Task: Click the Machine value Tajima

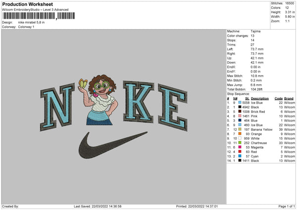Action: pyautogui.click(x=255, y=31)
